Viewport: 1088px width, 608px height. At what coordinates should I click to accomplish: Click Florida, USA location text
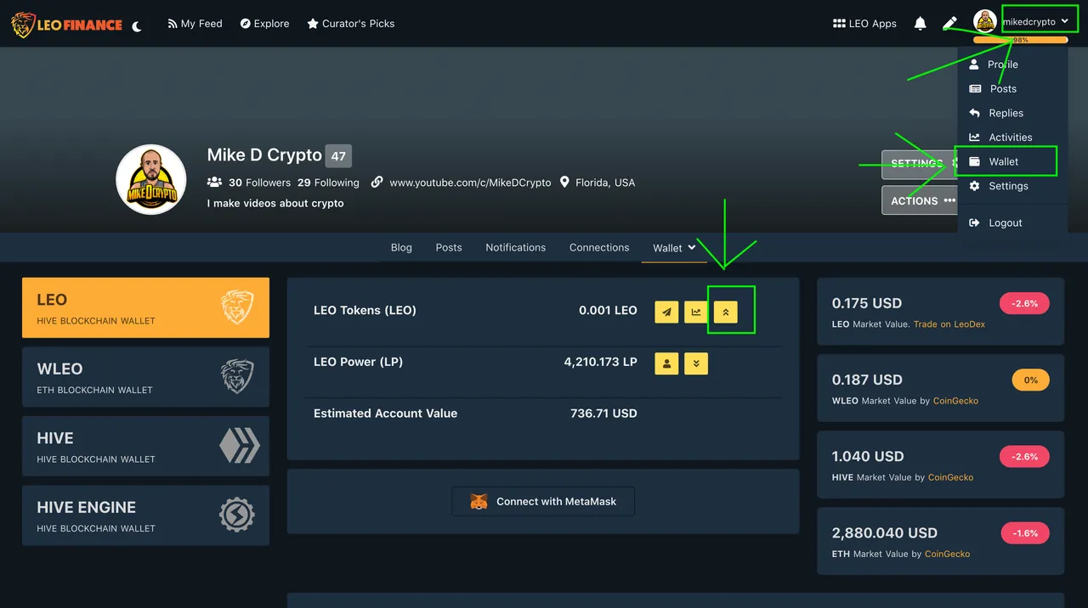[605, 183]
